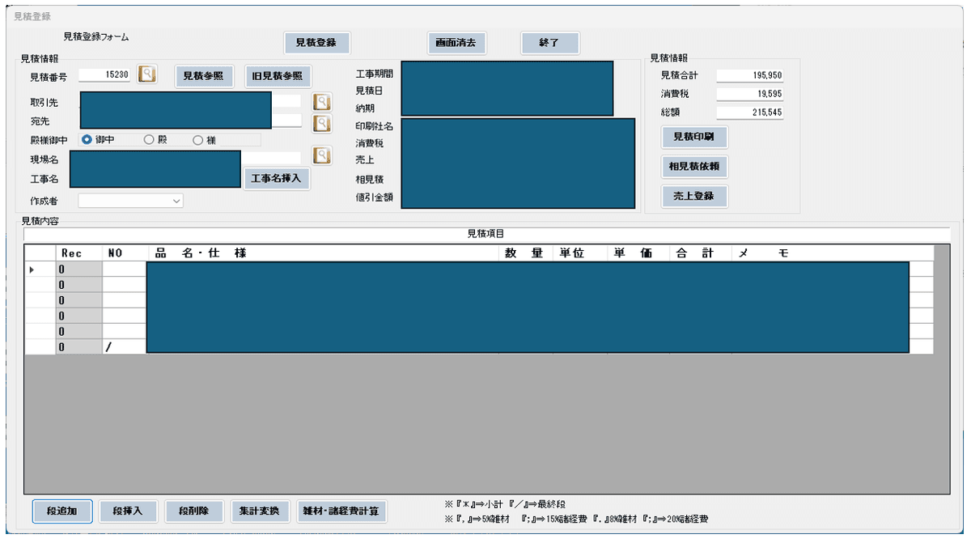Screen dimensions: 971x543
Task: Click the 売上登録 button
Action: tap(693, 196)
